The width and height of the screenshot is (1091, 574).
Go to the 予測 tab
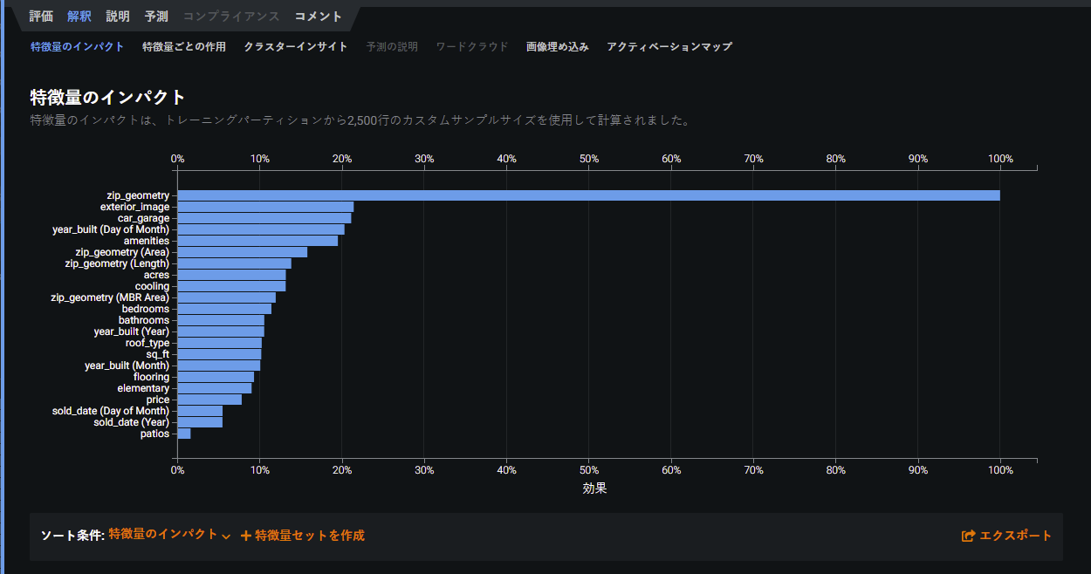[156, 17]
